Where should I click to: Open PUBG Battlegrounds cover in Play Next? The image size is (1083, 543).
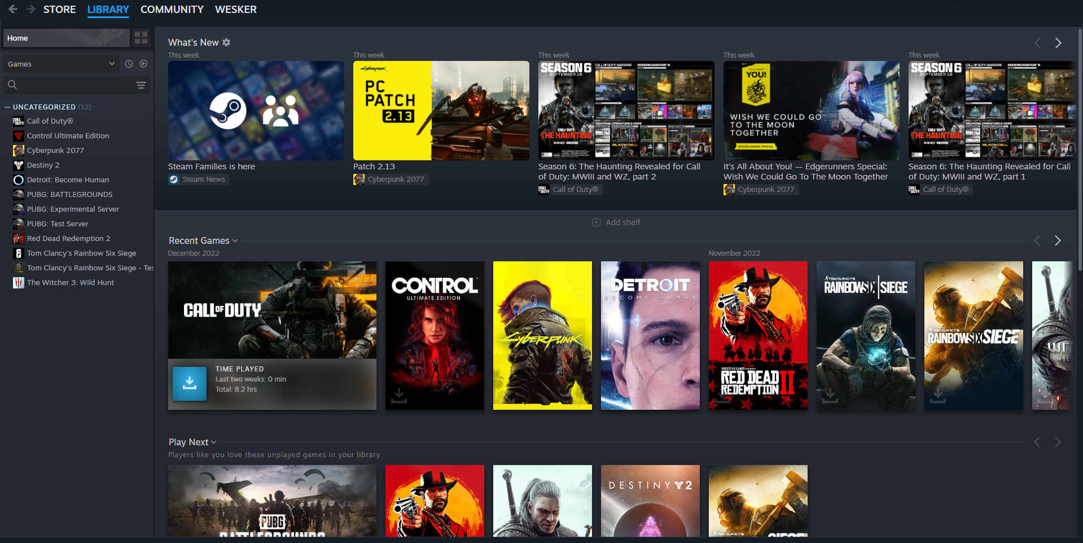[x=272, y=501]
